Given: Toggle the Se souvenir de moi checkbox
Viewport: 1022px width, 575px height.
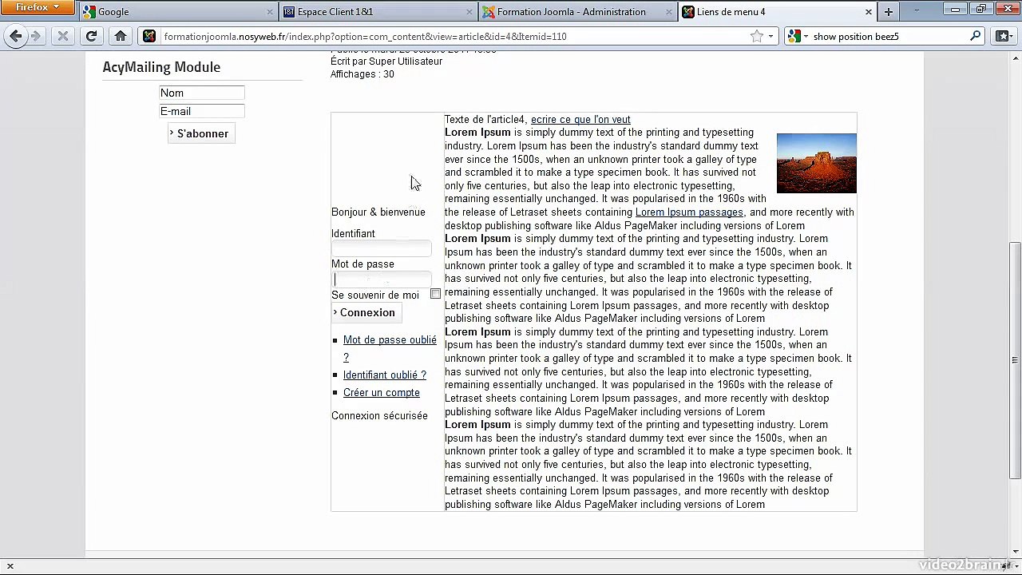Looking at the screenshot, I should tap(435, 294).
